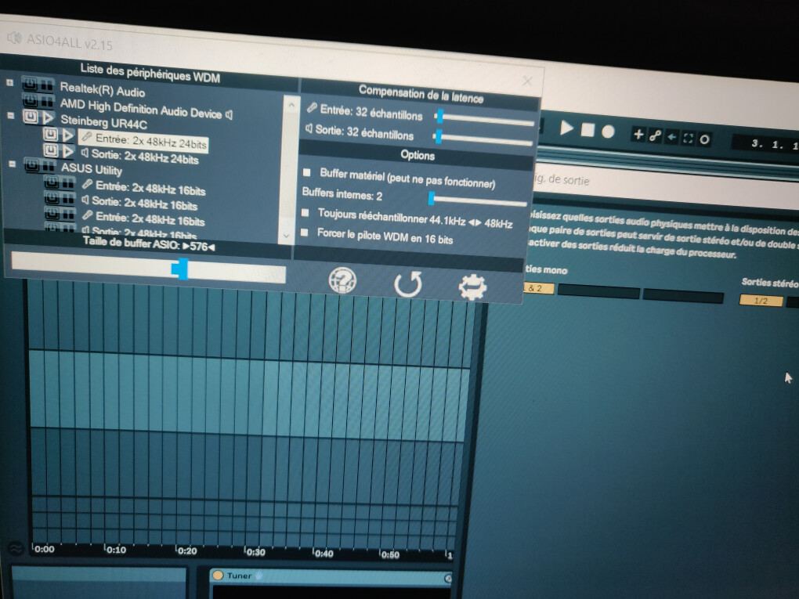Expand the Realtek(R) Audio tree node
The height and width of the screenshot is (599, 799).
(x=9, y=82)
